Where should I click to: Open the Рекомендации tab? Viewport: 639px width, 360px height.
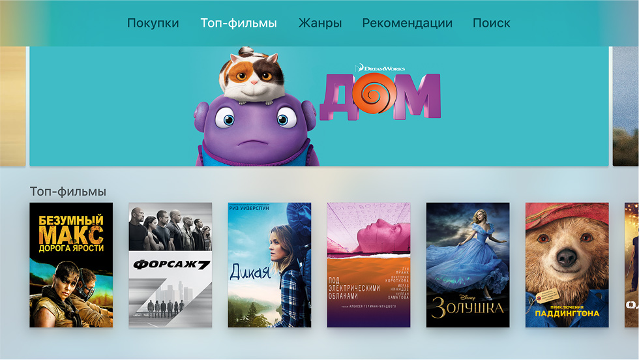(x=407, y=23)
